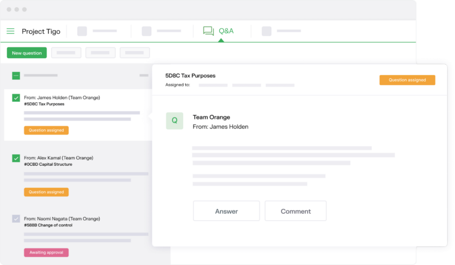Toggle the select-all checkbox atop the question list
Viewport: 455px width, 265px height.
[16, 75]
